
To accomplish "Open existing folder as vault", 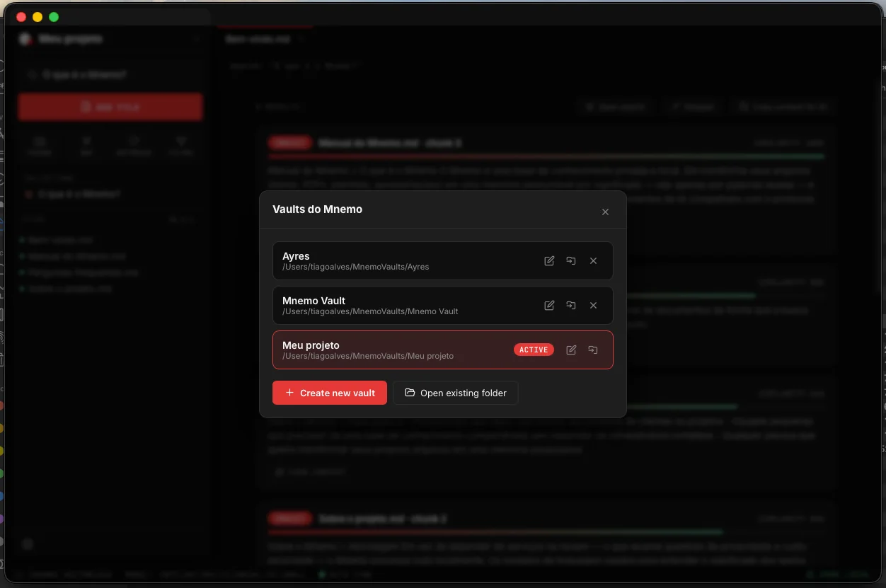I will click(456, 393).
